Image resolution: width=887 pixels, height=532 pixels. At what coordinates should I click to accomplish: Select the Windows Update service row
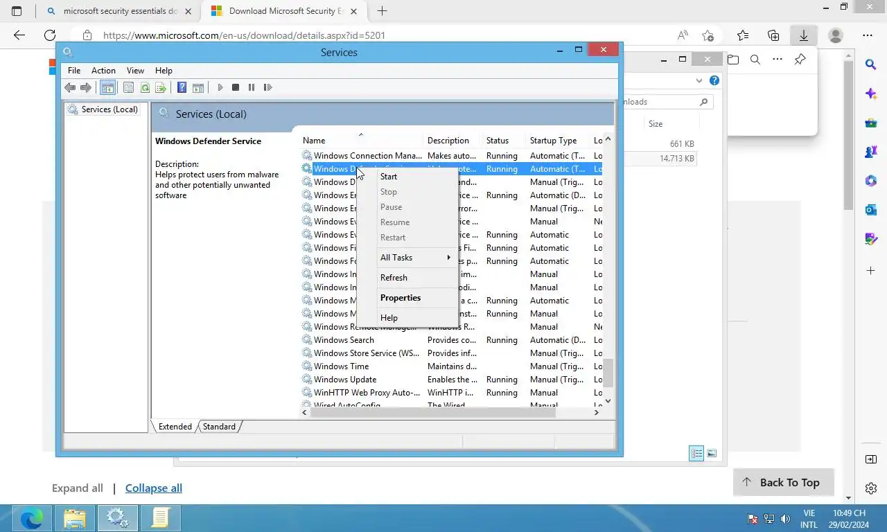451,380
